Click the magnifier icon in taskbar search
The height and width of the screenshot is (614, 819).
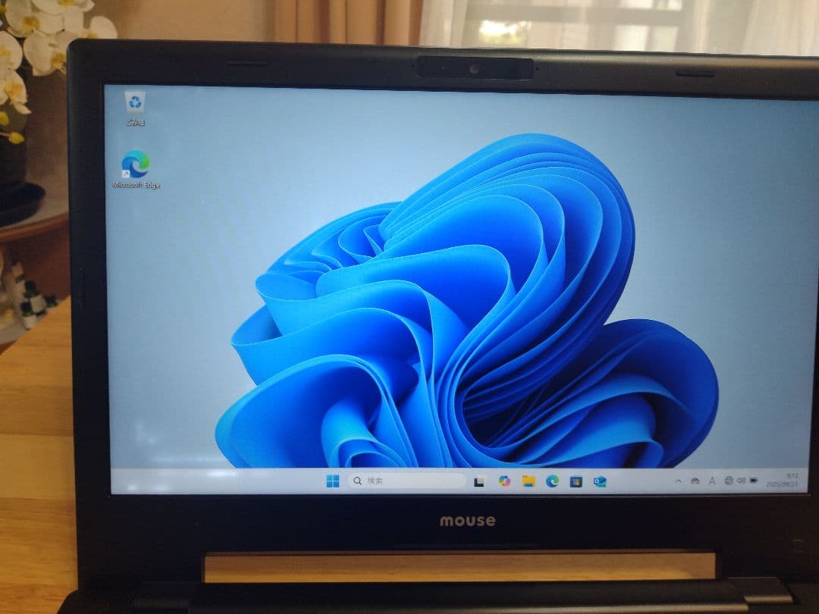click(x=357, y=481)
